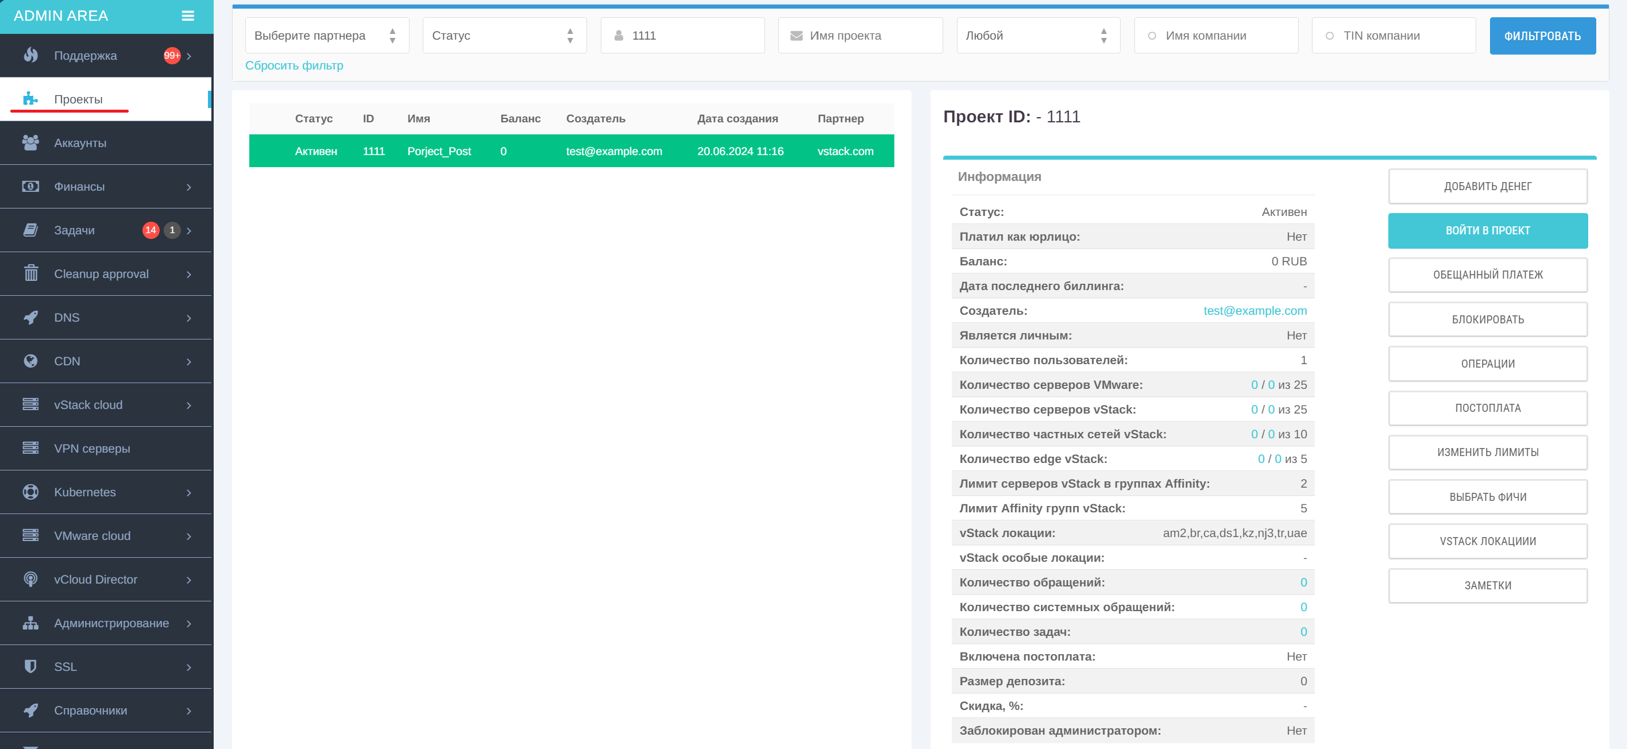
Task: Click the globe icon next to CDN
Action: click(x=30, y=361)
